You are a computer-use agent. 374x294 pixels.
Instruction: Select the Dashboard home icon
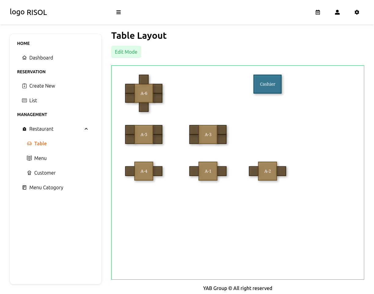(x=24, y=57)
